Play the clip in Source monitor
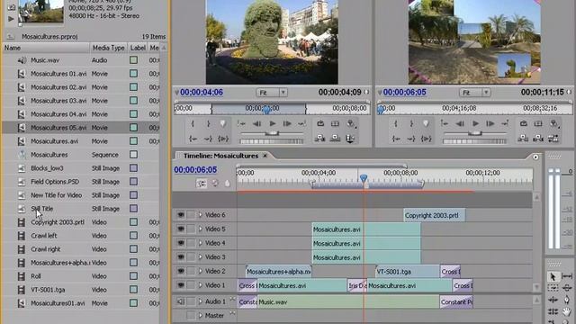 tap(272, 124)
